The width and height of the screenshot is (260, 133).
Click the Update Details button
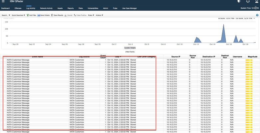pyautogui.click(x=130, y=48)
